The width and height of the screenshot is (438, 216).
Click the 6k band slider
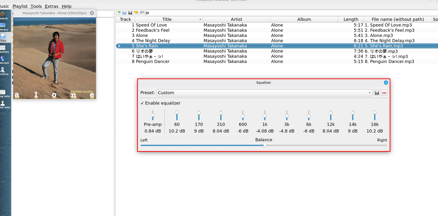(309, 115)
